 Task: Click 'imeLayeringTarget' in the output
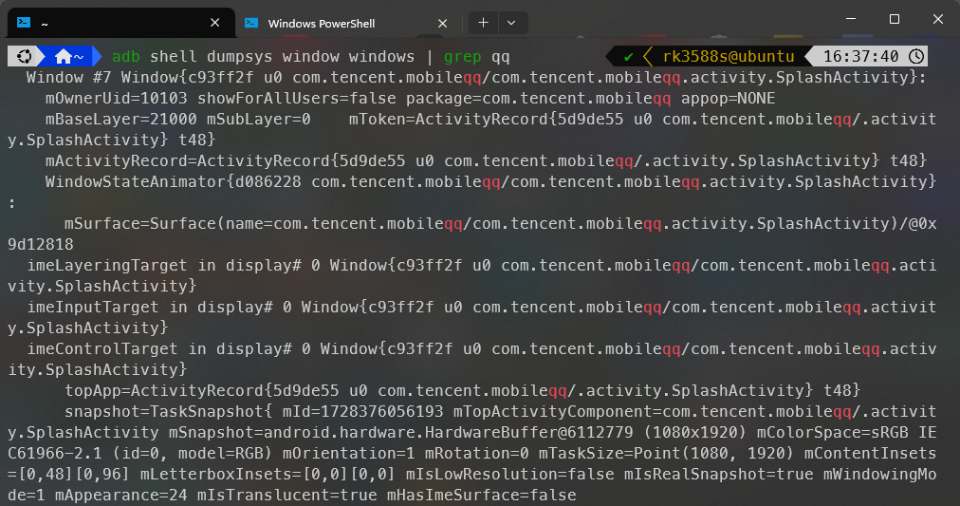[106, 265]
